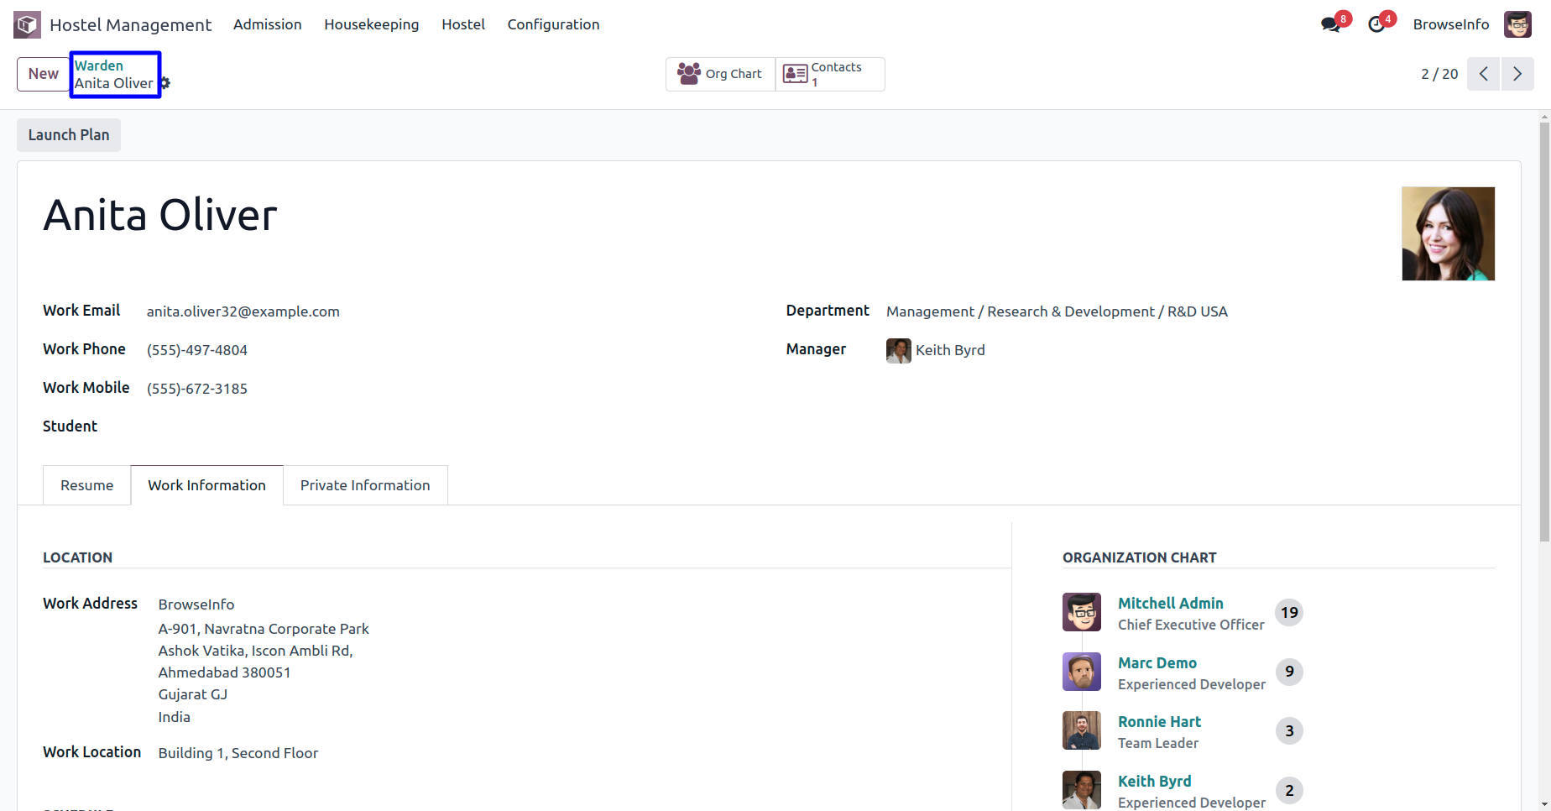Click Marc Demo's org chart avatar
This screenshot has width=1551, height=811.
coord(1082,672)
